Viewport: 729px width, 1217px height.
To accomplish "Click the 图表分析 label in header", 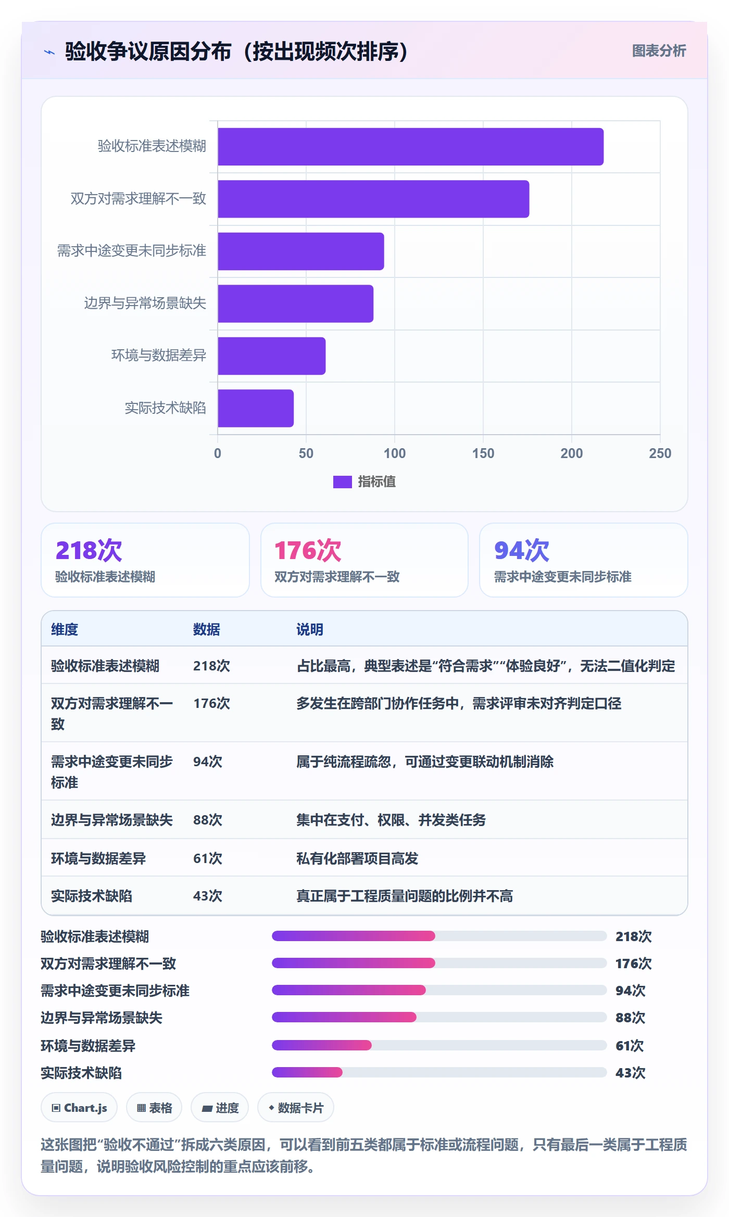I will (659, 51).
